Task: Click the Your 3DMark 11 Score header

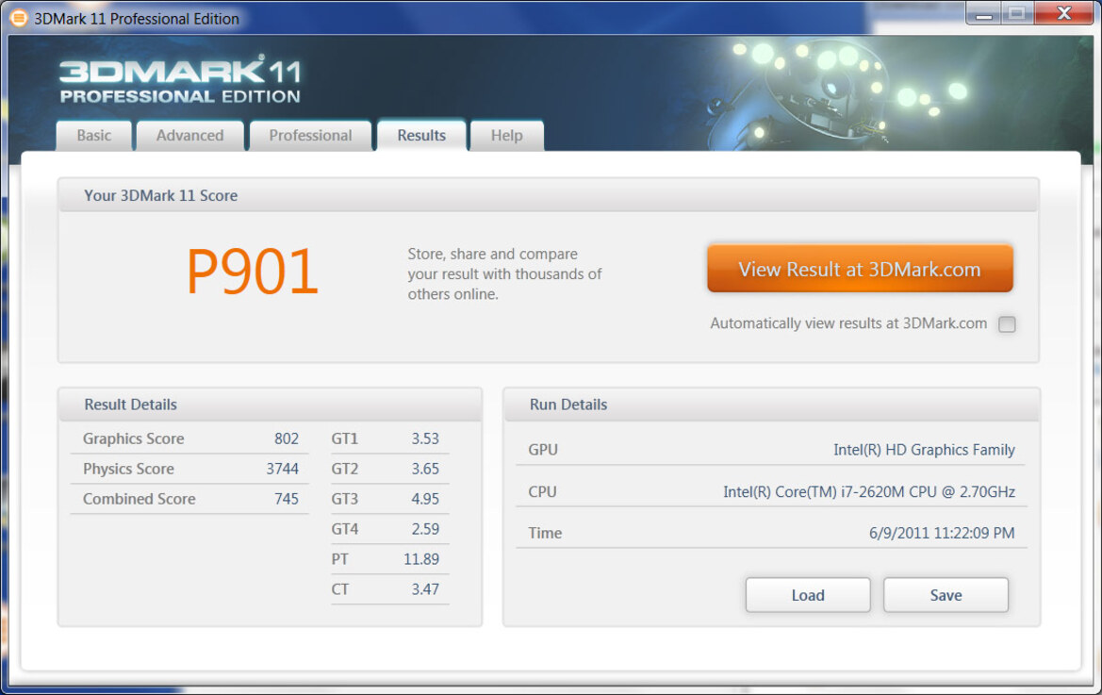Action: pyautogui.click(x=161, y=196)
